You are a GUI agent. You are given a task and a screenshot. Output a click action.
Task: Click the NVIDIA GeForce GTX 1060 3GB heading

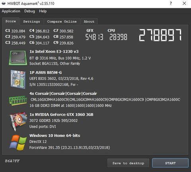[x=61, y=114]
